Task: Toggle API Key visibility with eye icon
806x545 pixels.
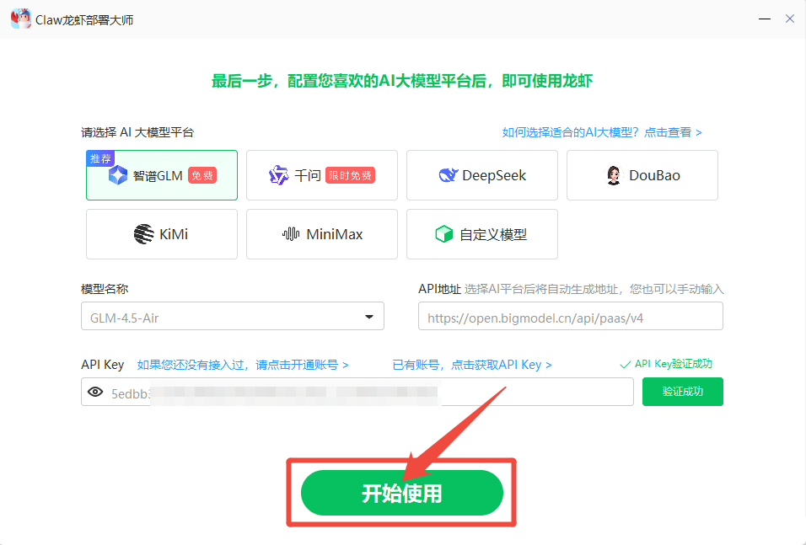Action: pyautogui.click(x=96, y=391)
